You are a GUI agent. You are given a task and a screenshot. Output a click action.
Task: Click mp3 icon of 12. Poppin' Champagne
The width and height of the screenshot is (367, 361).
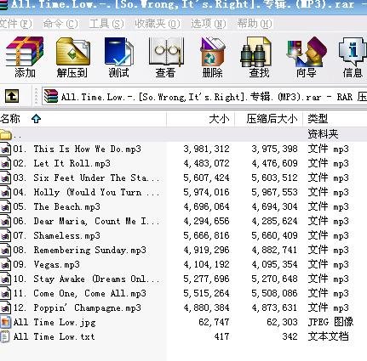point(6,307)
